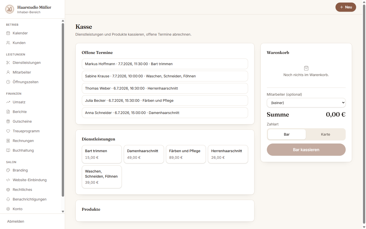The image size is (366, 229).
Task: Click the Kunden people icon
Action: 8,43
